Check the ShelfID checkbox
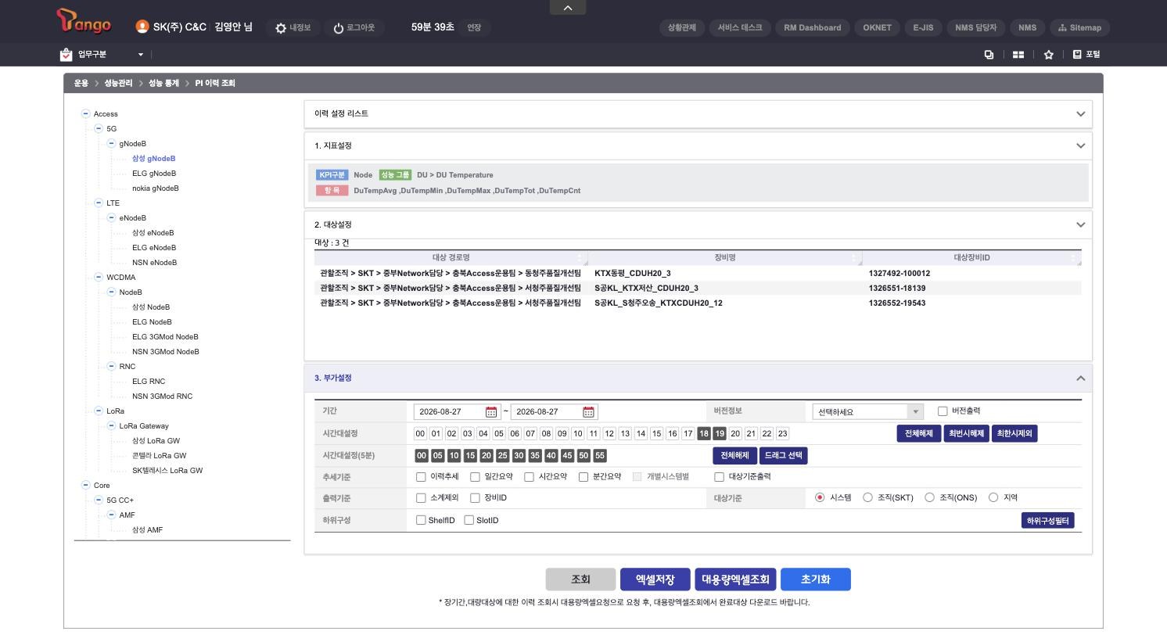Screen dimensions: 1167x635 click(421, 520)
